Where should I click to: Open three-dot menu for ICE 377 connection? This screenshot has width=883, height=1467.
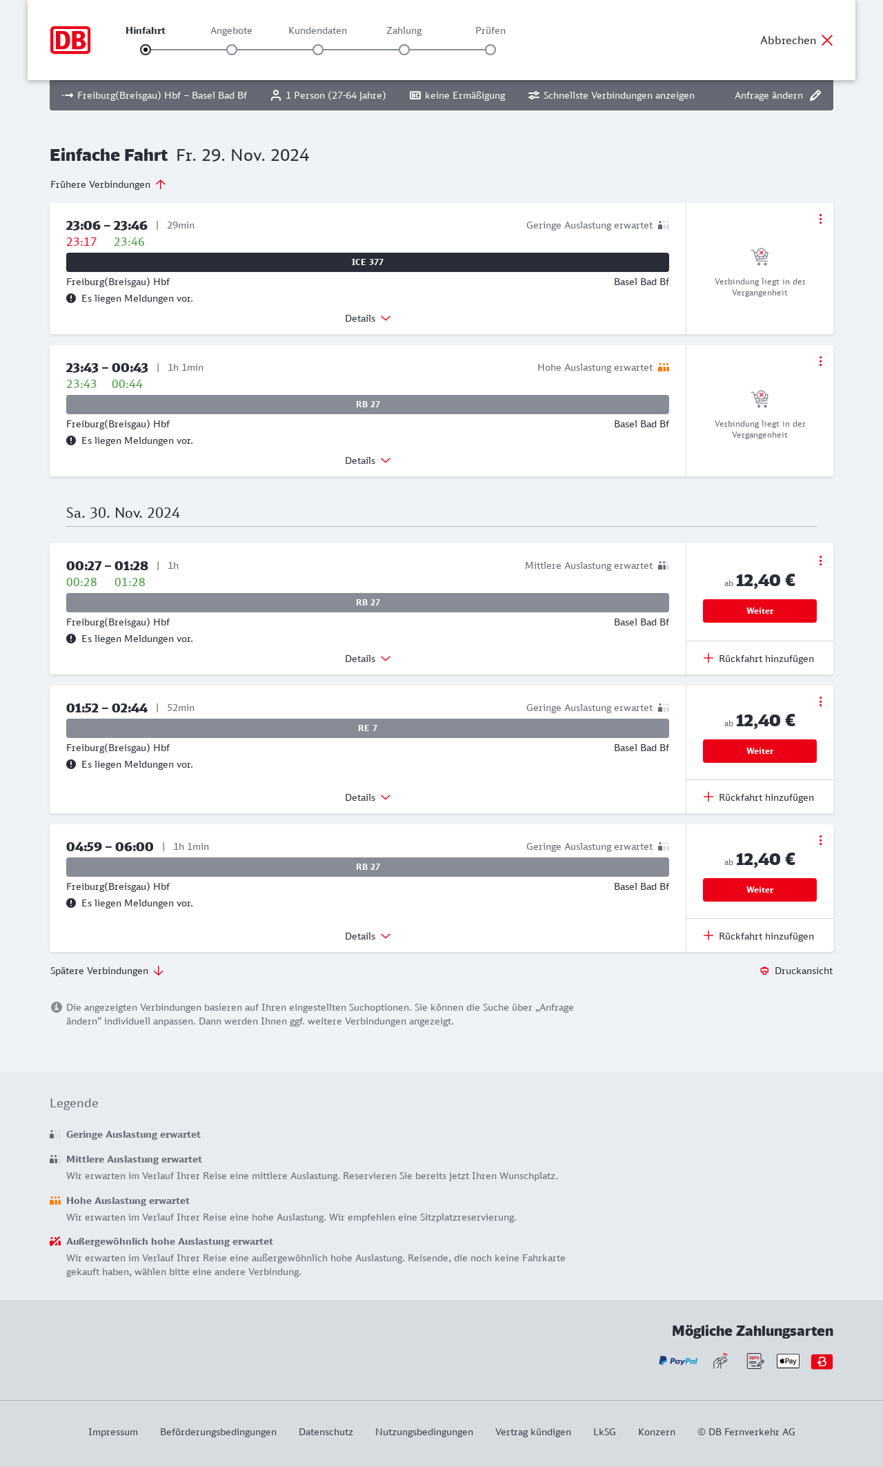(x=820, y=219)
